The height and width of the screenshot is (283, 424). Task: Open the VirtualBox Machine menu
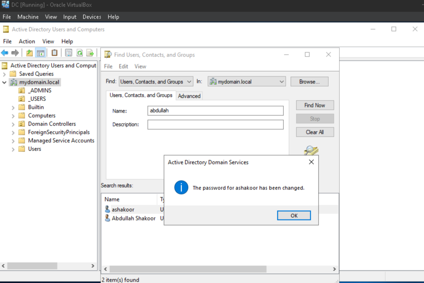28,17
